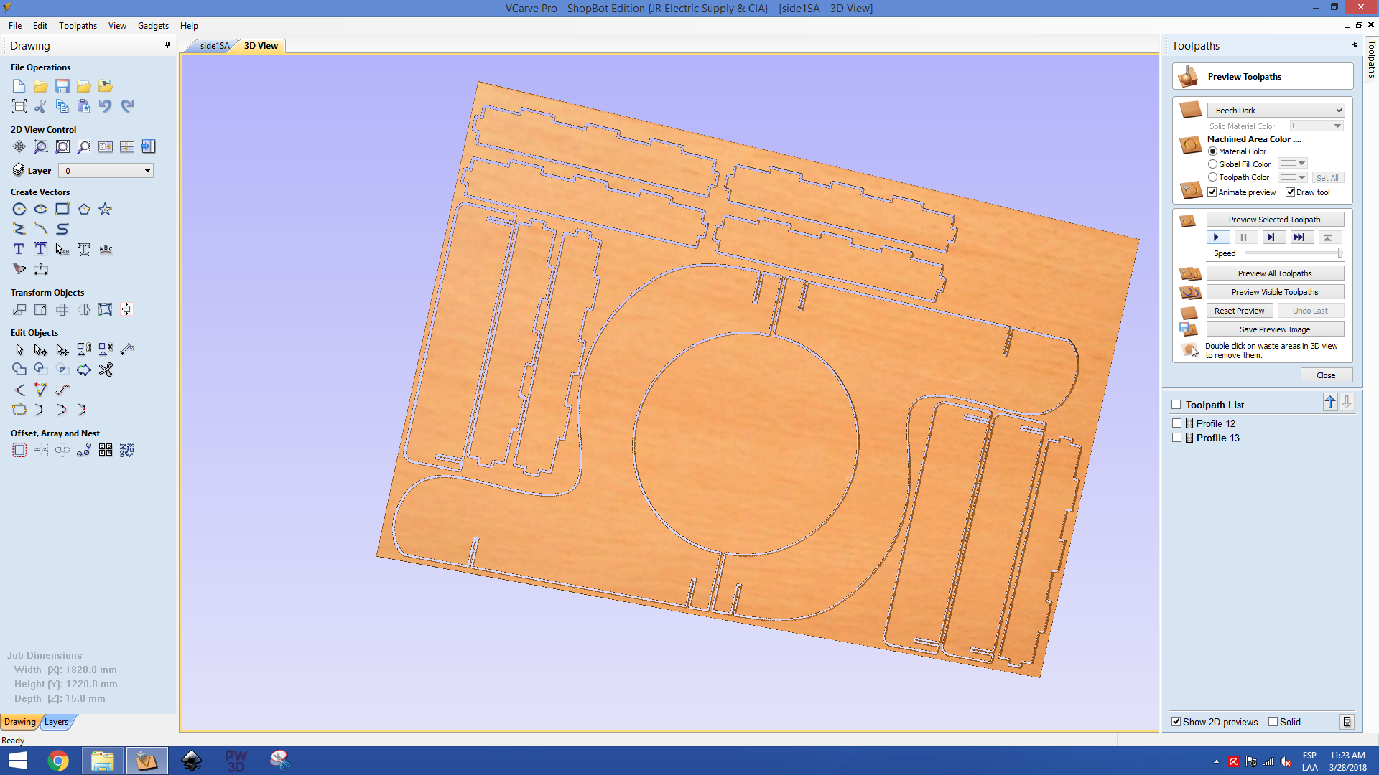Open the Toolpath Color picker dropdown

(1293, 177)
